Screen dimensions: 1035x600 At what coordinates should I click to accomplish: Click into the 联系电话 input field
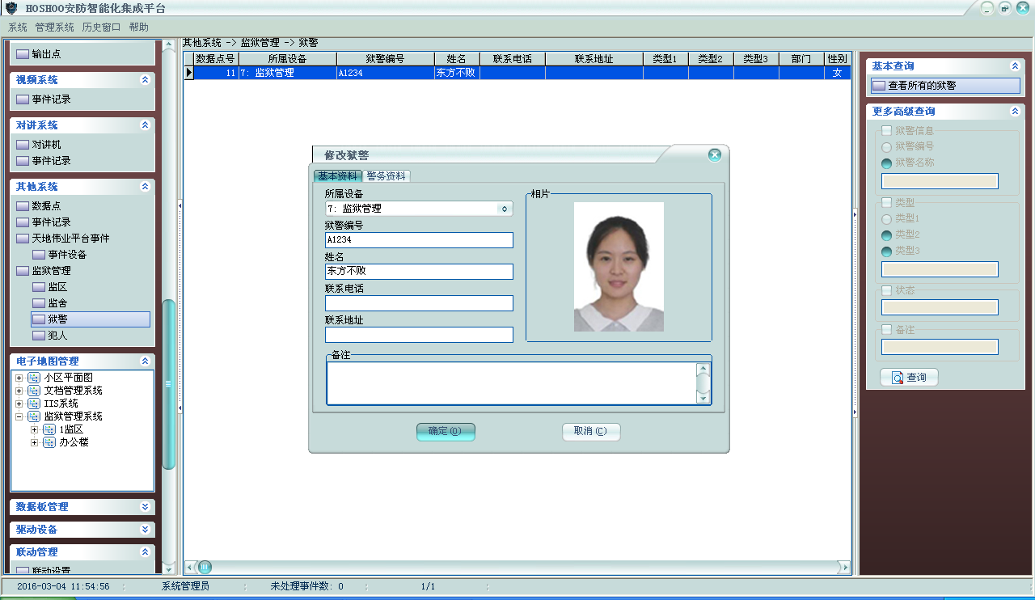419,303
